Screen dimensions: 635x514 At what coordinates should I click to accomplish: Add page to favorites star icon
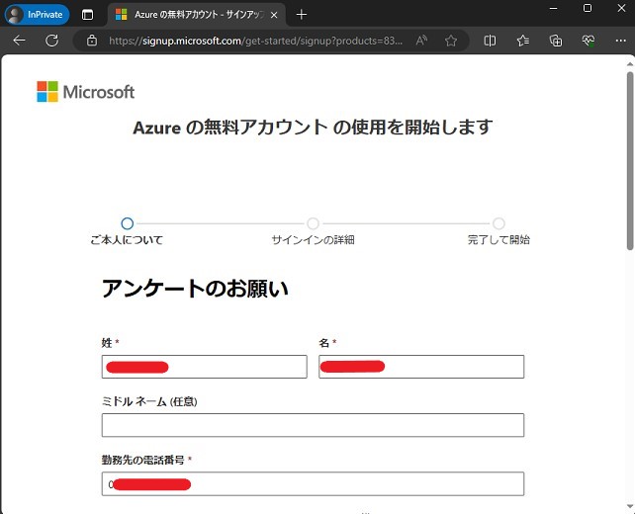click(451, 41)
